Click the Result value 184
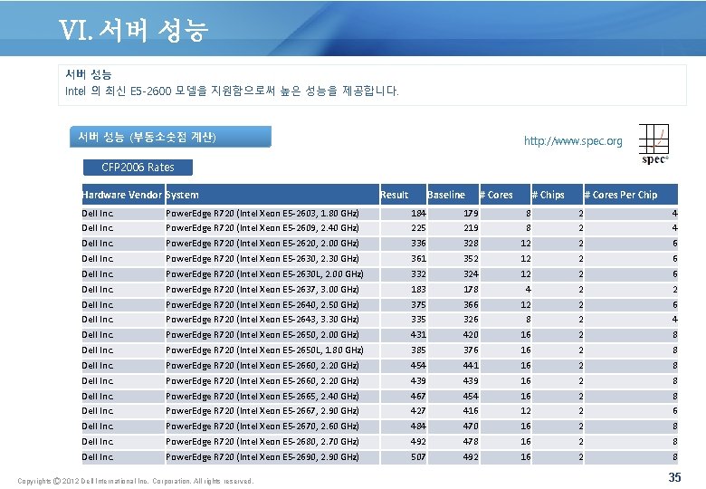 pyautogui.click(x=418, y=214)
